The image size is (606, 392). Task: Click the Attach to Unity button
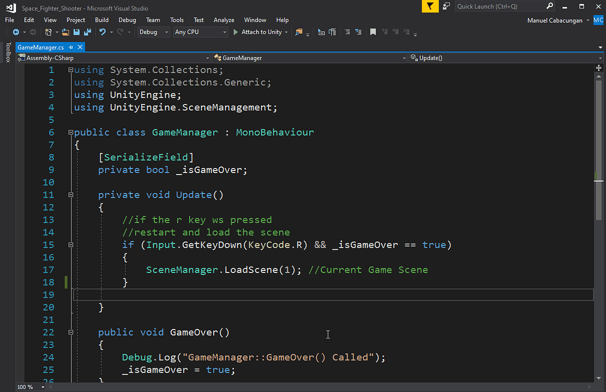coord(260,32)
